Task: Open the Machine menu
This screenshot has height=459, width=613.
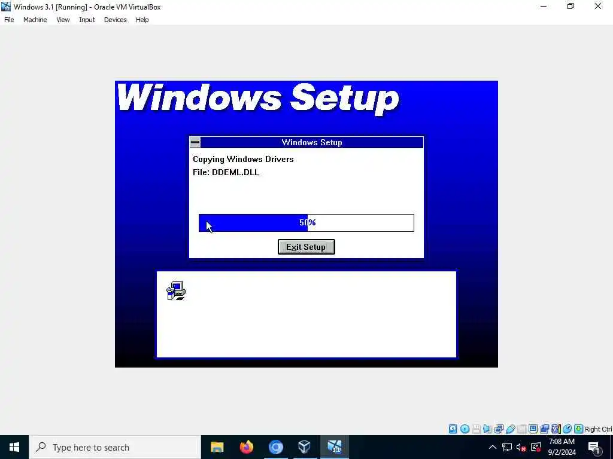Action: coord(35,20)
